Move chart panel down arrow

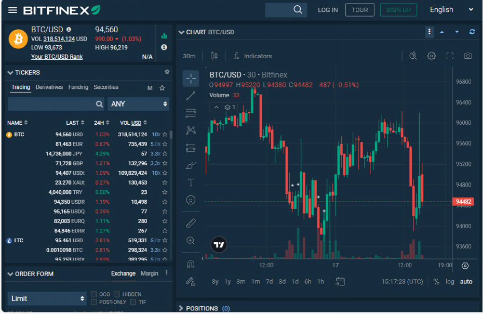tap(457, 32)
